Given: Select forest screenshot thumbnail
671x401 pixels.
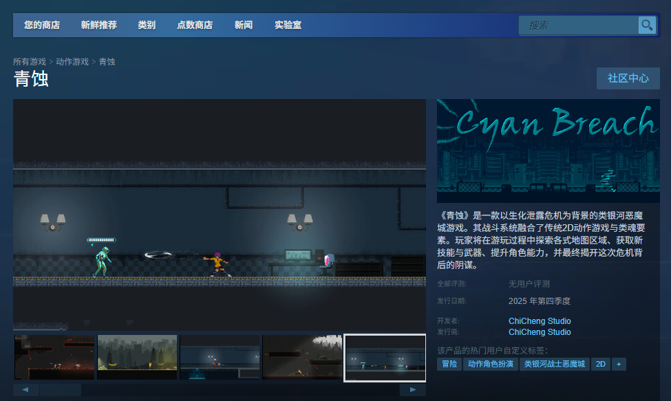Looking at the screenshot, I should (137, 358).
